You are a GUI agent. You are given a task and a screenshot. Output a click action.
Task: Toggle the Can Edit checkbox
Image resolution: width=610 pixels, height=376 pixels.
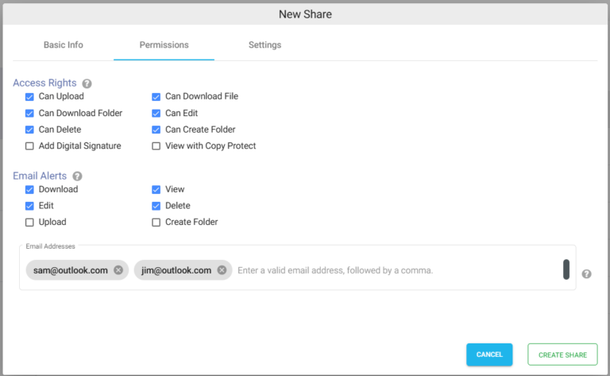[x=156, y=113]
